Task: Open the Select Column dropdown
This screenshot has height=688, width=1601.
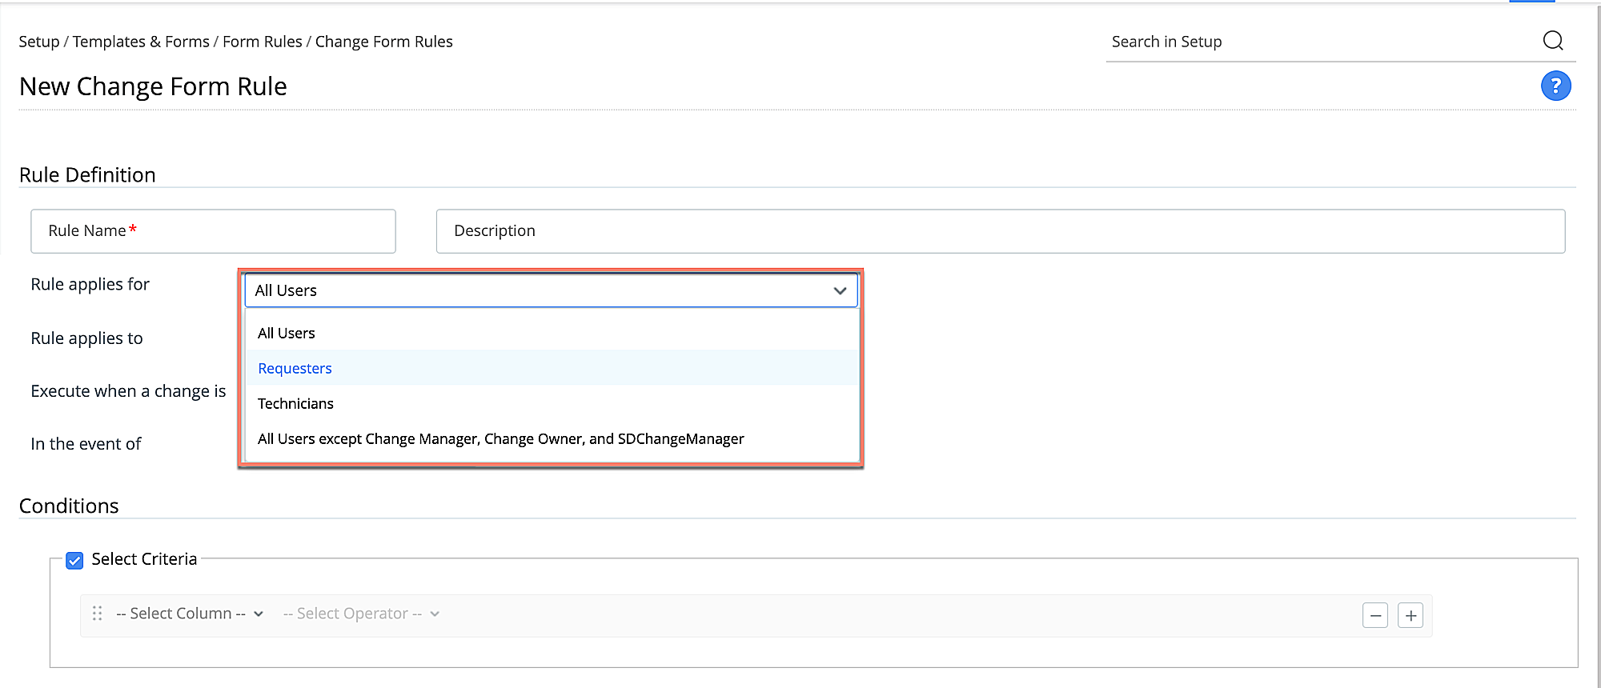Action: (189, 614)
